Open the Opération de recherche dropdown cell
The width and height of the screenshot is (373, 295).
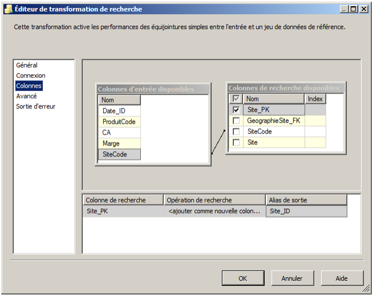click(x=215, y=211)
